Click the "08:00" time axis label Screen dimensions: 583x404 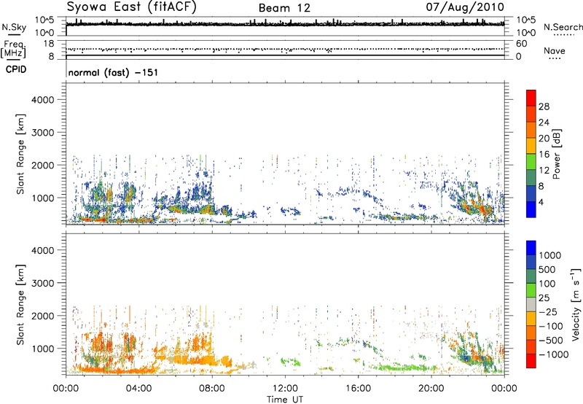point(211,389)
